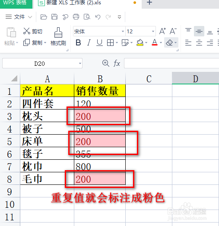Expand the fill color dropdown arrow
Image resolution: width=219 pixels, height=226 pixels.
pos(146,43)
